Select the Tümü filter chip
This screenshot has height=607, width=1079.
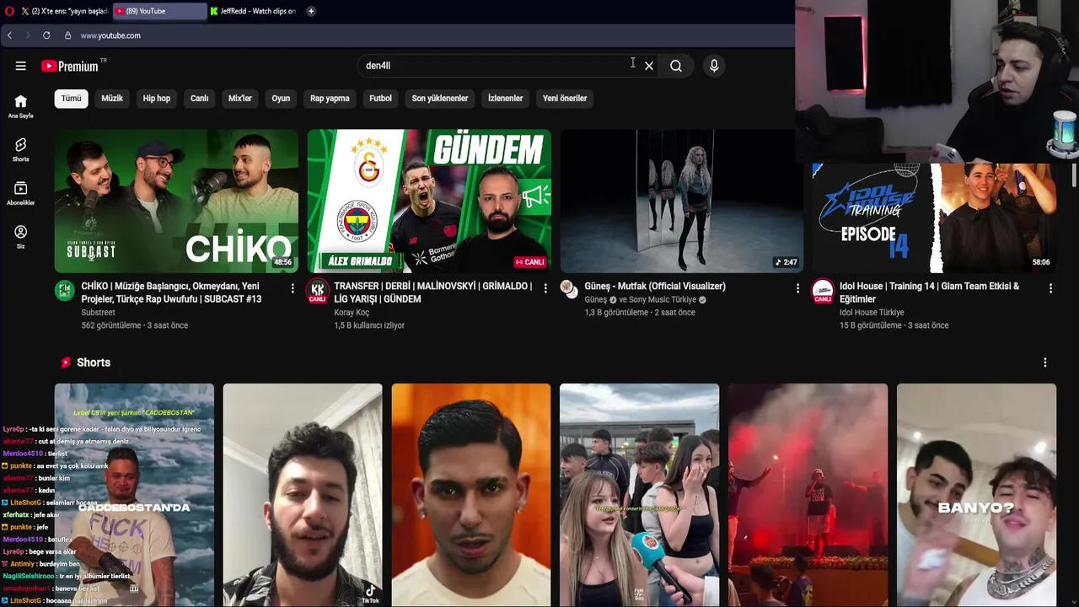click(x=72, y=99)
